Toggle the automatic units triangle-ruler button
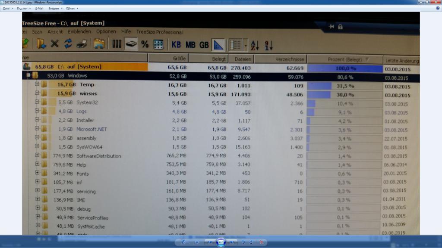This screenshot has height=248, width=442. (x=218, y=45)
